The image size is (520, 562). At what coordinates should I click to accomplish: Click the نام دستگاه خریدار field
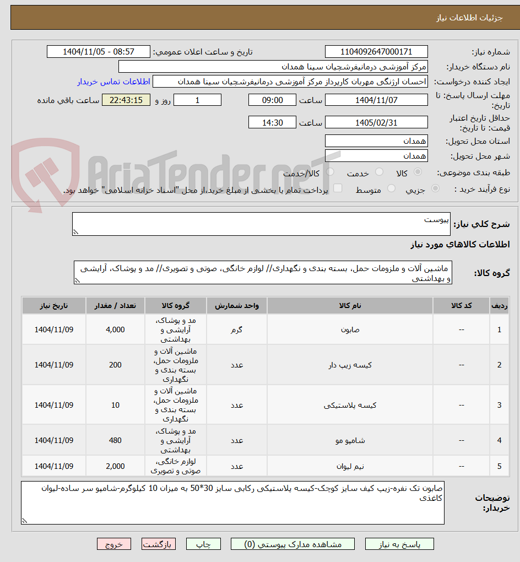pyautogui.click(x=273, y=67)
